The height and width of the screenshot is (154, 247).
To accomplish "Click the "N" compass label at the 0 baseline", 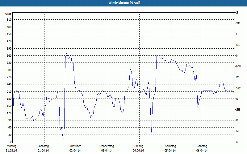I will pos(237,142).
